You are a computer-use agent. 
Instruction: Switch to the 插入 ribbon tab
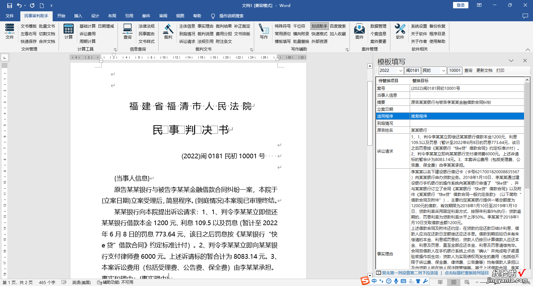click(x=78, y=16)
